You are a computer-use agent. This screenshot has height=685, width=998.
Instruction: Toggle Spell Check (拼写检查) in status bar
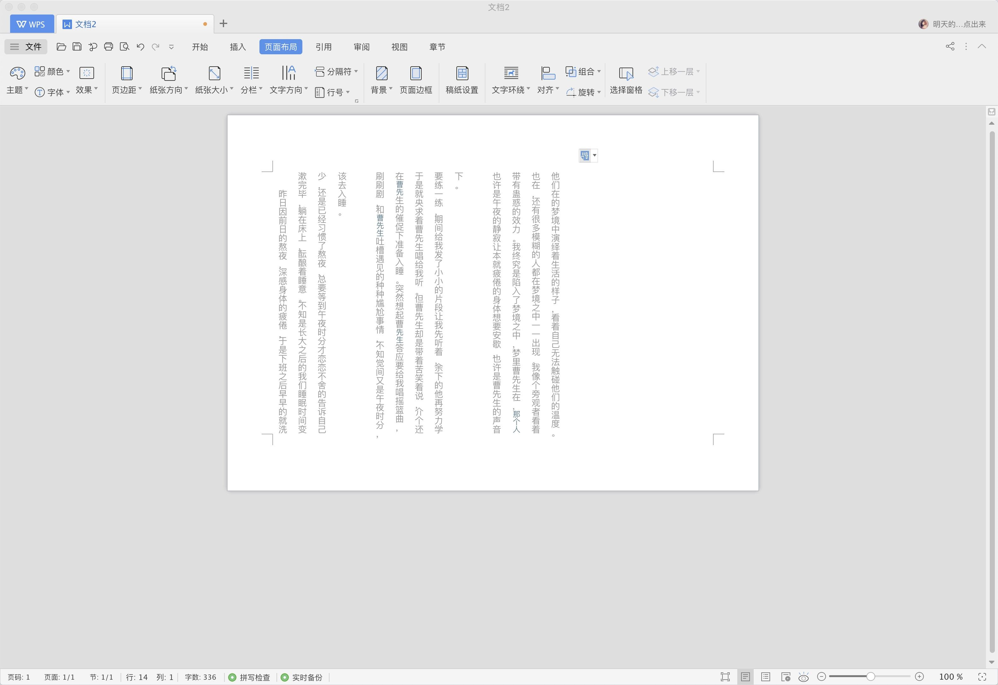click(249, 677)
